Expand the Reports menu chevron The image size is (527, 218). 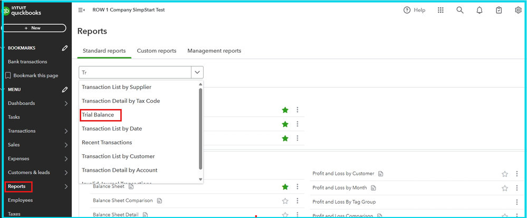[66, 186]
